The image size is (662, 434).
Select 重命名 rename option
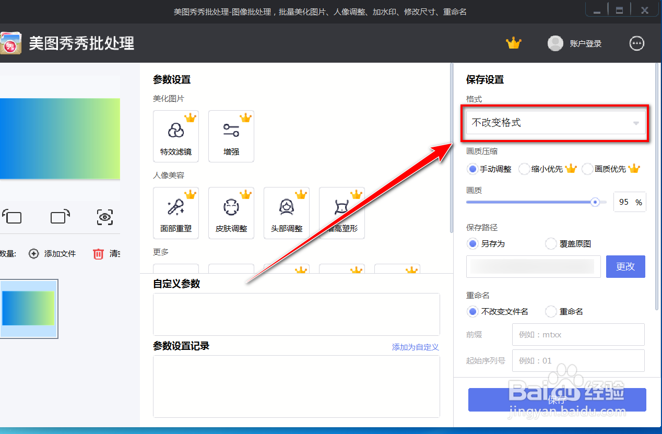coord(564,312)
